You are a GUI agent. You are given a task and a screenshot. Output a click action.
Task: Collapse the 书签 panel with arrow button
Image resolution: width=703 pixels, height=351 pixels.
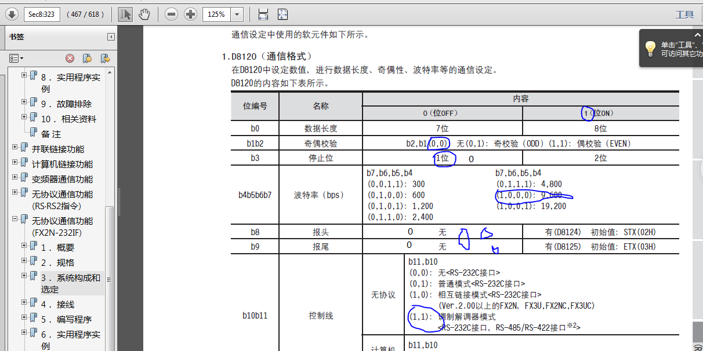click(111, 37)
